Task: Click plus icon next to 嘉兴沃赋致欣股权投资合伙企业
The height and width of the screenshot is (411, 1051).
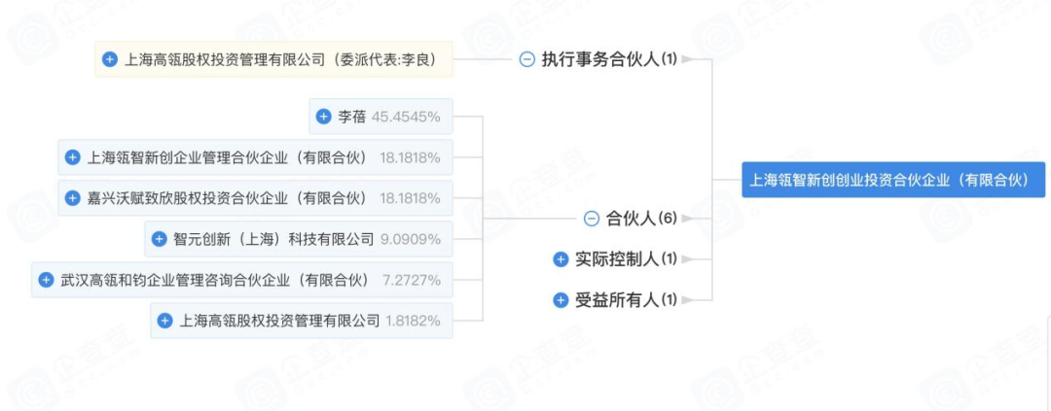Action: [73, 198]
